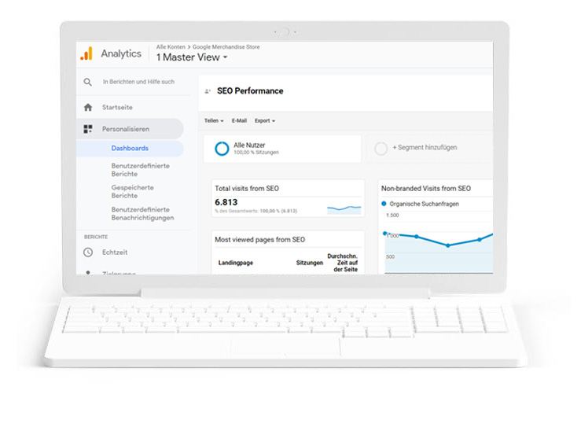Open the 1 Master View dropdown

(192, 57)
